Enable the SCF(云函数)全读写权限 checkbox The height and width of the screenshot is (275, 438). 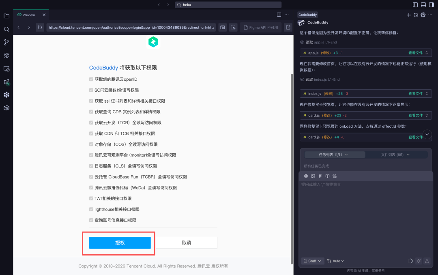(91, 90)
